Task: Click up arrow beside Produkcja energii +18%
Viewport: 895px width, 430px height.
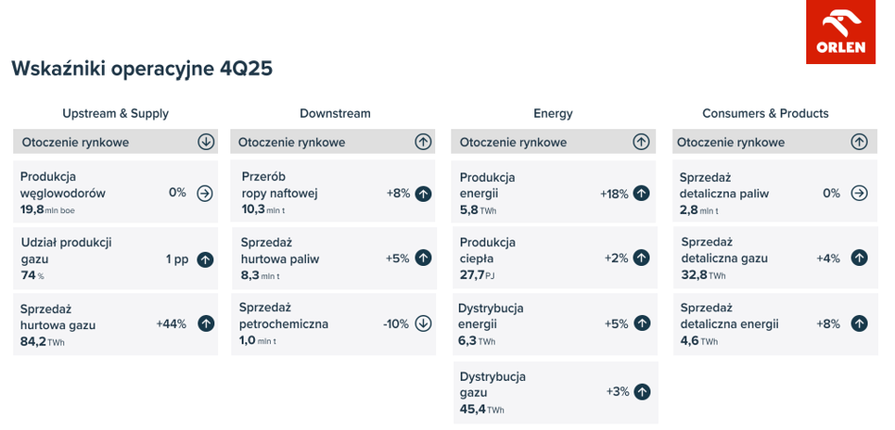Action: [x=642, y=193]
